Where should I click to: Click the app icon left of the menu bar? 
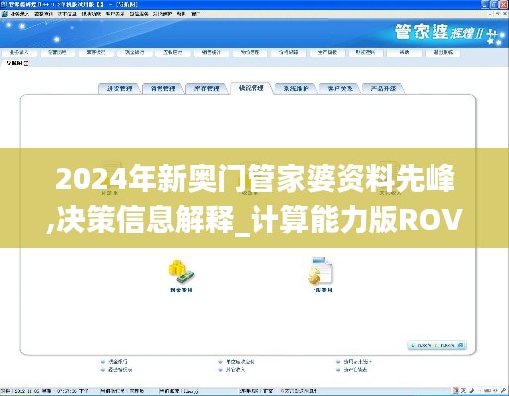(x=4, y=14)
